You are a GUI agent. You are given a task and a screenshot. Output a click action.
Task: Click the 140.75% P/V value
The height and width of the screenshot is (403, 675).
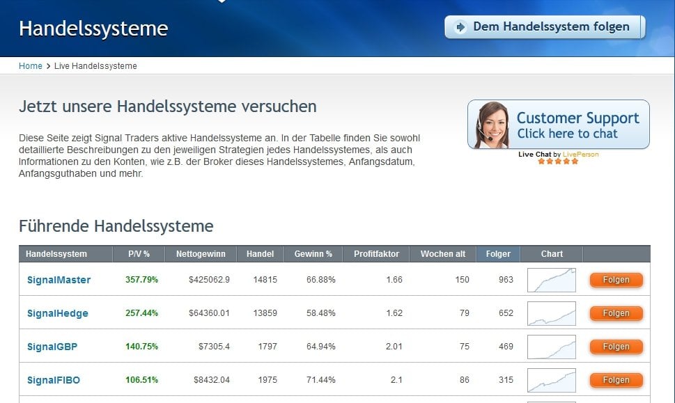coord(141,346)
